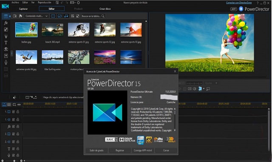Click scroll-down arrow in About copyright text
The image size is (272, 162).
click(x=175, y=131)
